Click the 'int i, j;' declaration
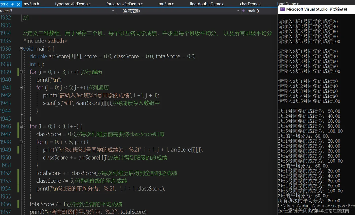355x215 pixels. pos(37,64)
